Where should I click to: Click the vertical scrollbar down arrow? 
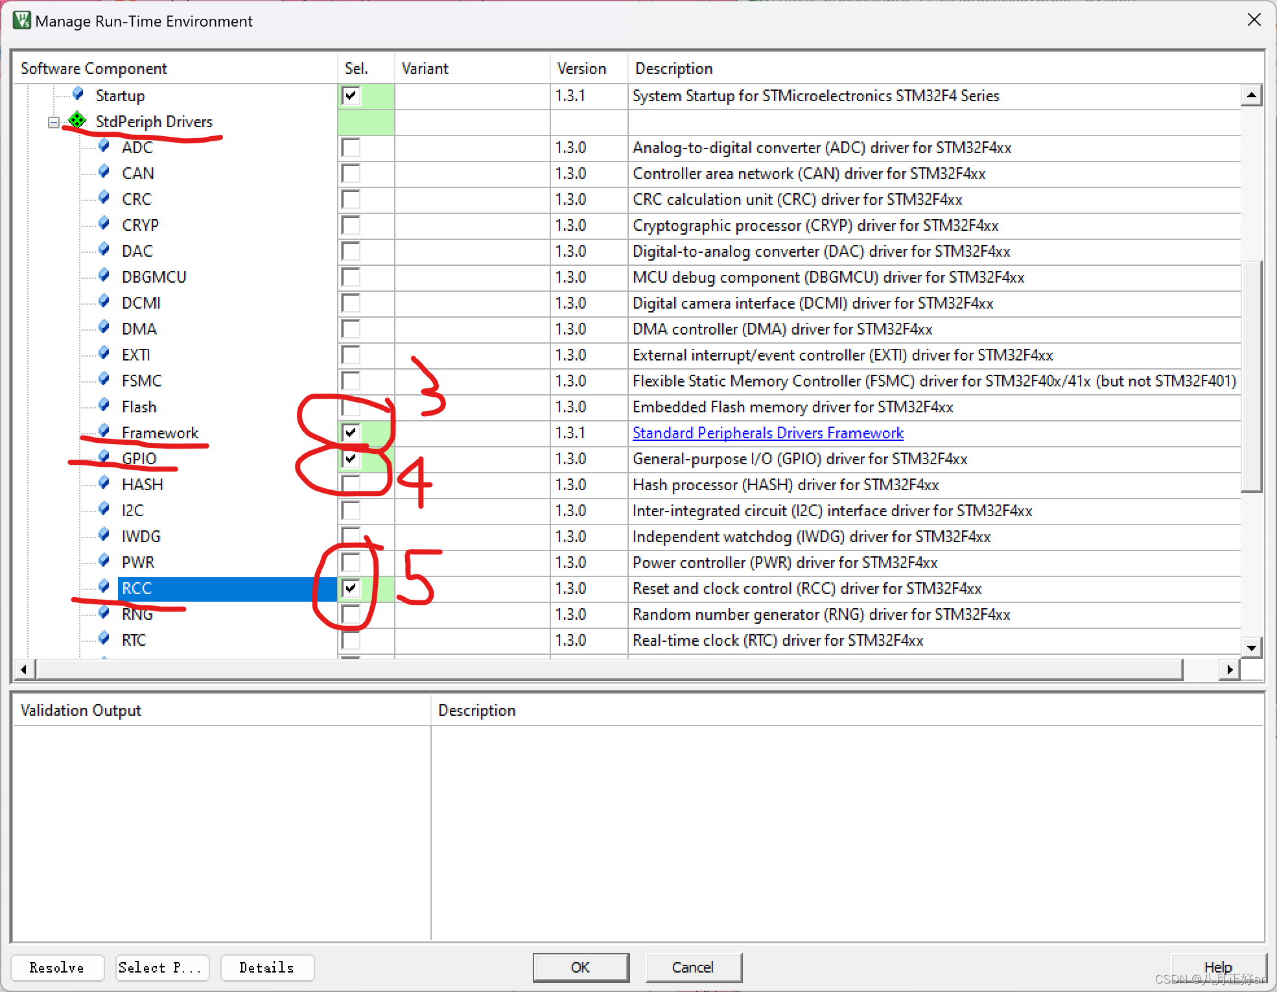(1251, 647)
